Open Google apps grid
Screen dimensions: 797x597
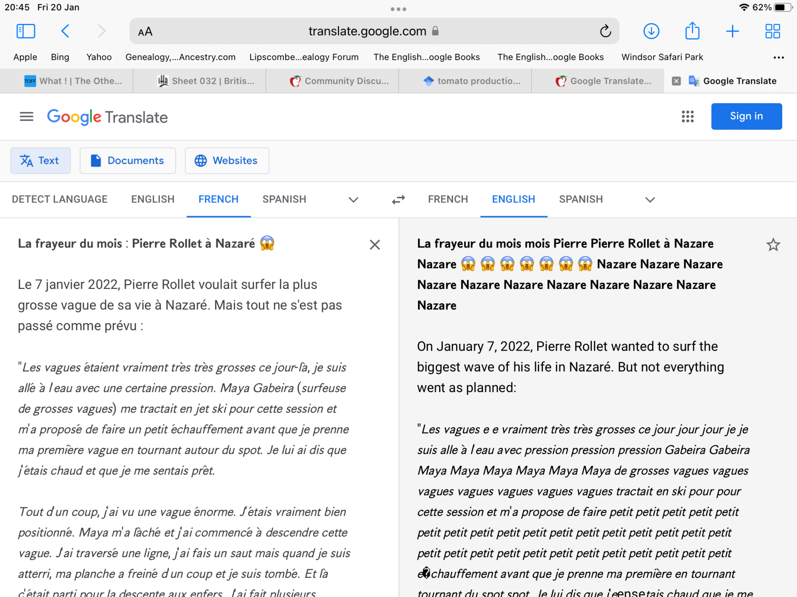(687, 116)
